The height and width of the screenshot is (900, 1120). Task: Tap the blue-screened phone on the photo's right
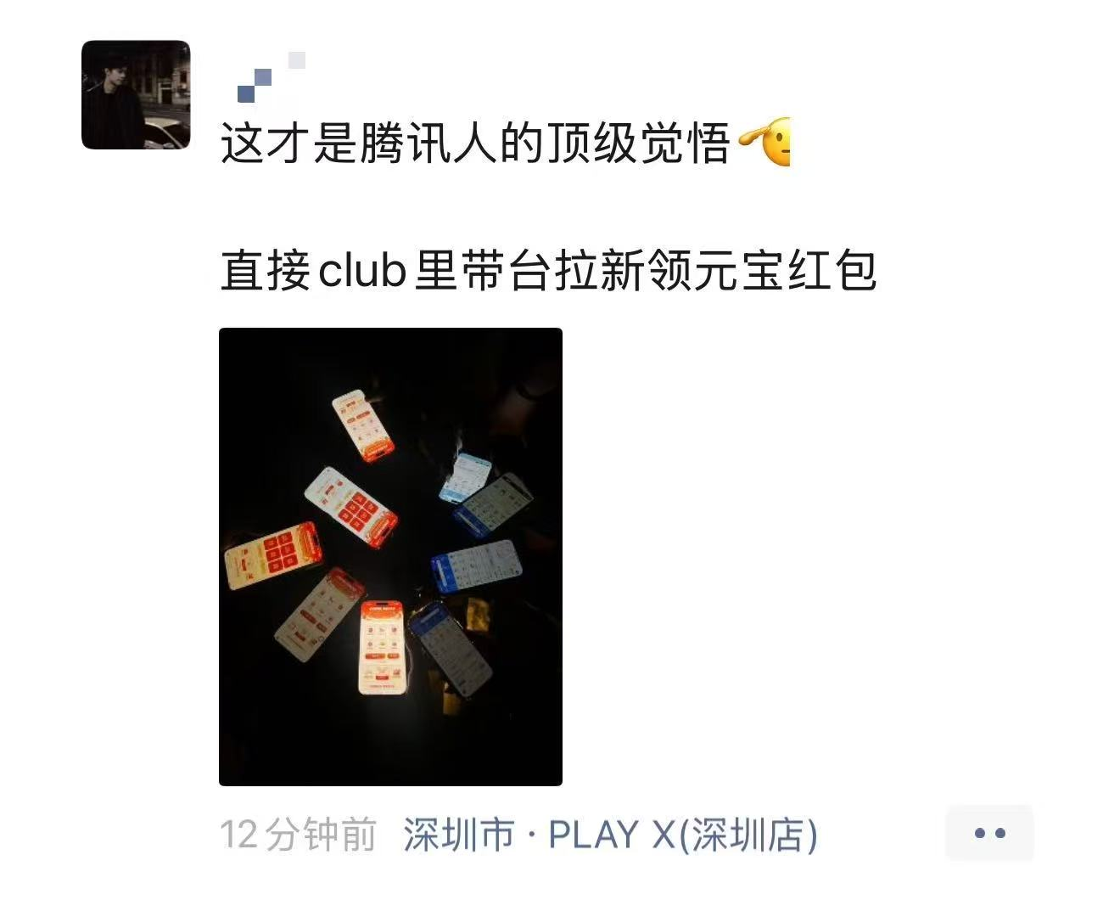[475, 566]
